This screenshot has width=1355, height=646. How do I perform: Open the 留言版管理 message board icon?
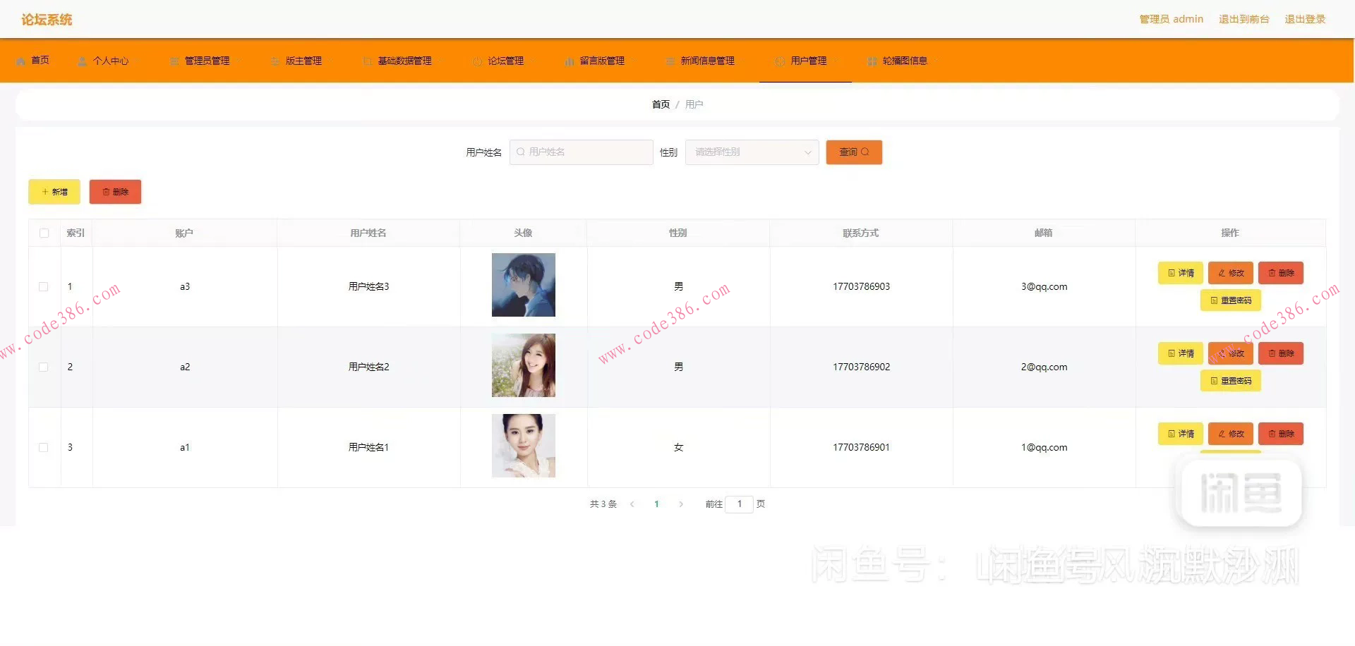569,61
